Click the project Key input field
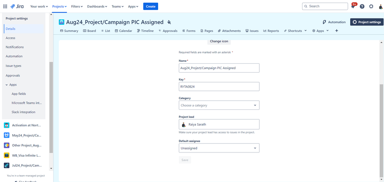This screenshot has height=182, width=384. pyautogui.click(x=219, y=86)
